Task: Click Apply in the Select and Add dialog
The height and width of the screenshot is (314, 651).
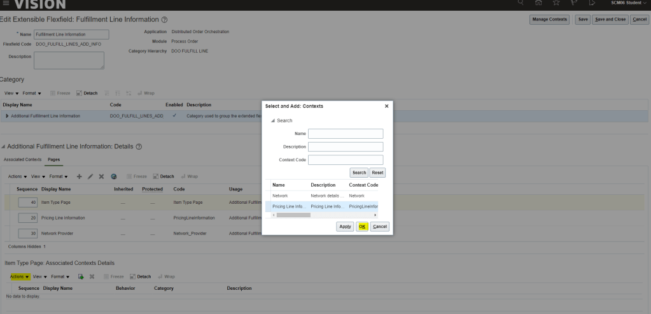Action: pyautogui.click(x=346, y=226)
